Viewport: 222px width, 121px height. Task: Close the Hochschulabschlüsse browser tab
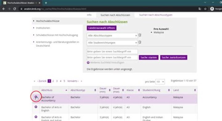39,3
